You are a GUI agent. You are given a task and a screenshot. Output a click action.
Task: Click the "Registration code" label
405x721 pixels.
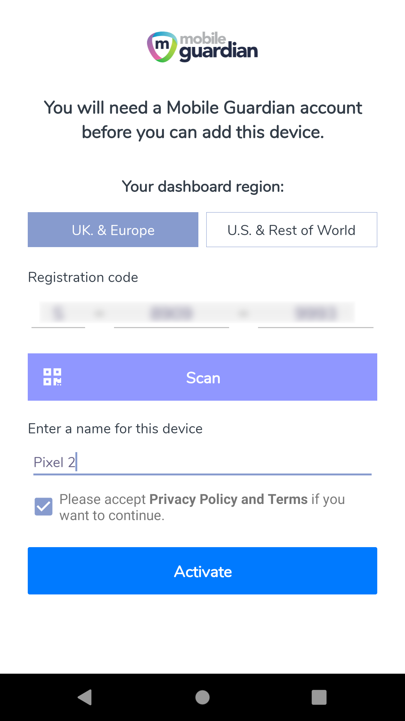tap(83, 278)
